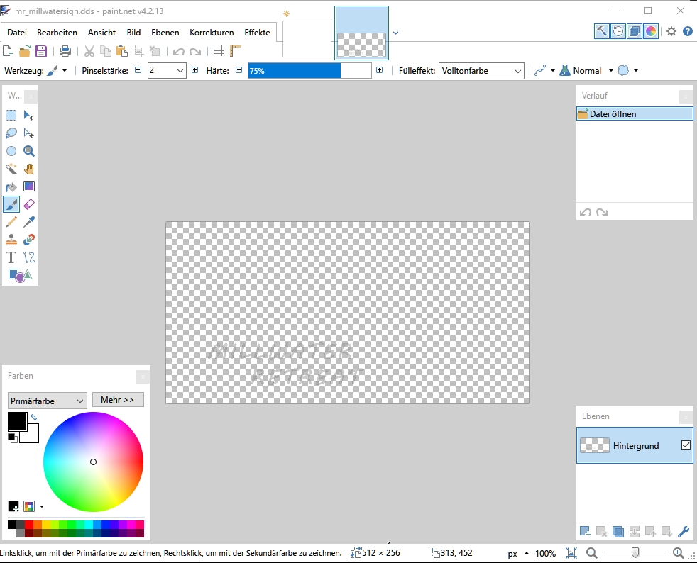Click the Print icon in toolbar

click(x=65, y=51)
